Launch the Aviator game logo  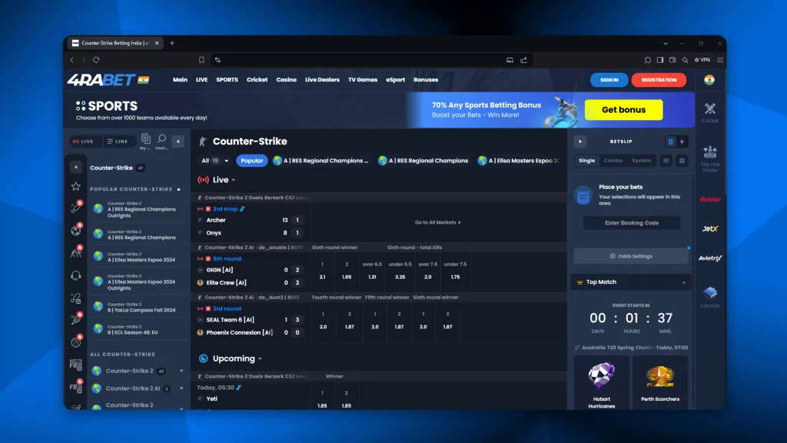(x=709, y=199)
